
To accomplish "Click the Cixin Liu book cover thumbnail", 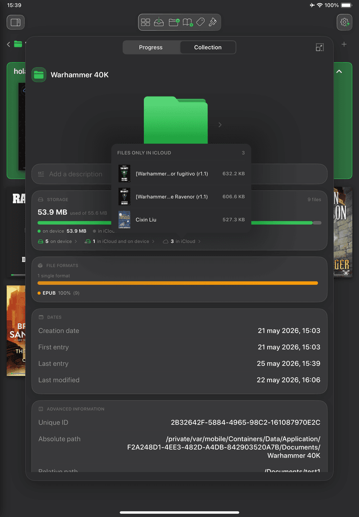I will pos(124,220).
